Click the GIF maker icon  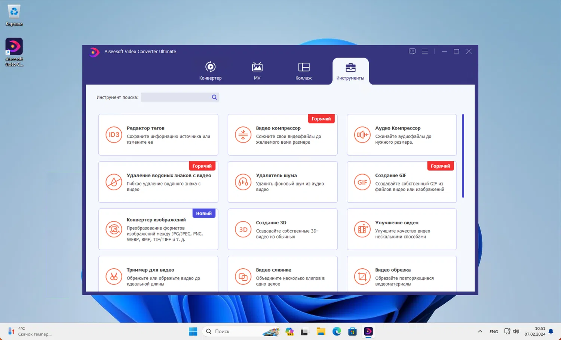pos(362,182)
